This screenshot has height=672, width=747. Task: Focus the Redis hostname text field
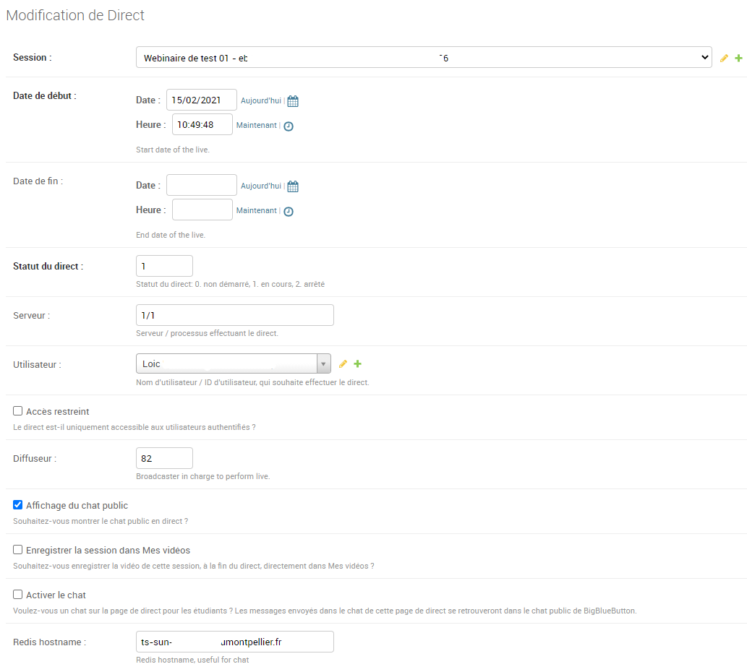234,642
